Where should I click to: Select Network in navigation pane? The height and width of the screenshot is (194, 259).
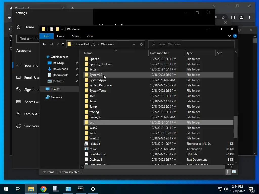coord(56,97)
